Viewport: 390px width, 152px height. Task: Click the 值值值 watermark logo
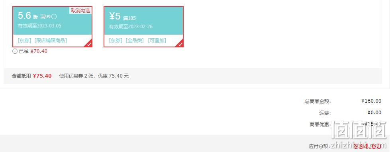click(x=359, y=130)
